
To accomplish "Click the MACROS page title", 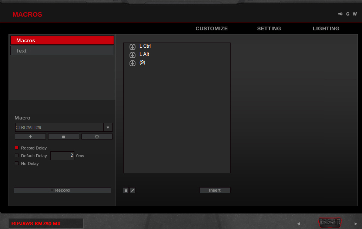I will (27, 14).
